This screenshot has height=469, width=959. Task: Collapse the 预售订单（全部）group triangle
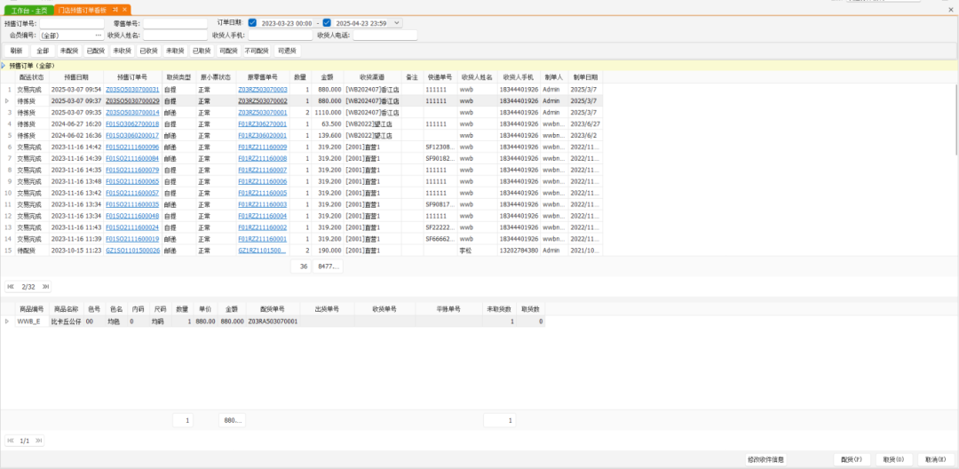pyautogui.click(x=4, y=66)
